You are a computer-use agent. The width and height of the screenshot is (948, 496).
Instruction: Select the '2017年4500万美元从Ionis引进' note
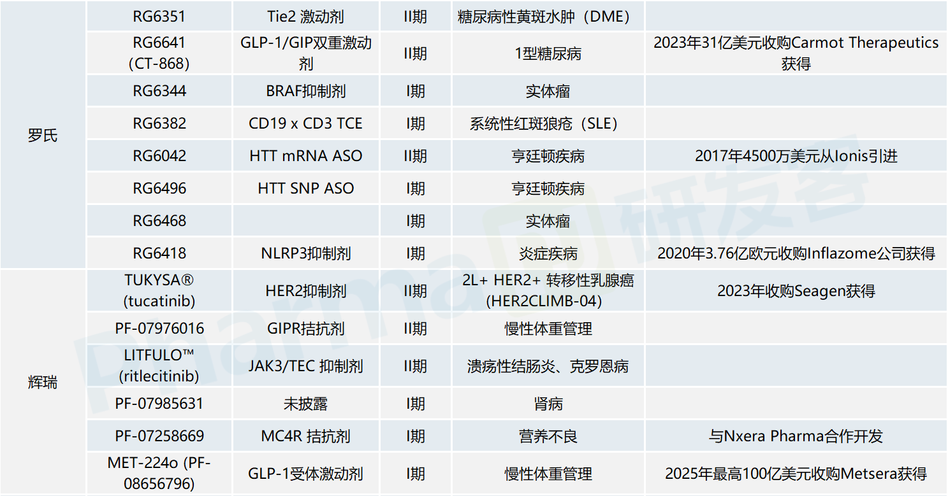point(796,156)
